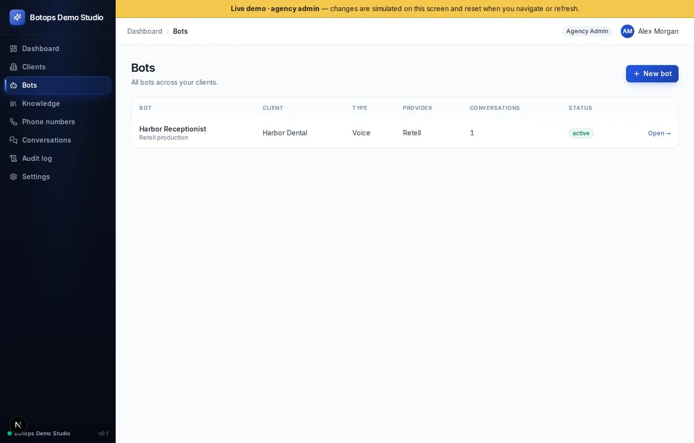Click the Dashboard breadcrumb link
The height and width of the screenshot is (443, 694).
[x=145, y=31]
